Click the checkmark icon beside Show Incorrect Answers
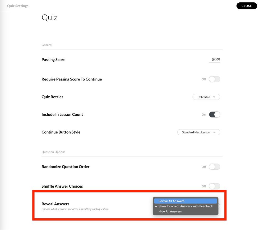Image resolution: width=264 pixels, height=230 pixels. click(156, 206)
